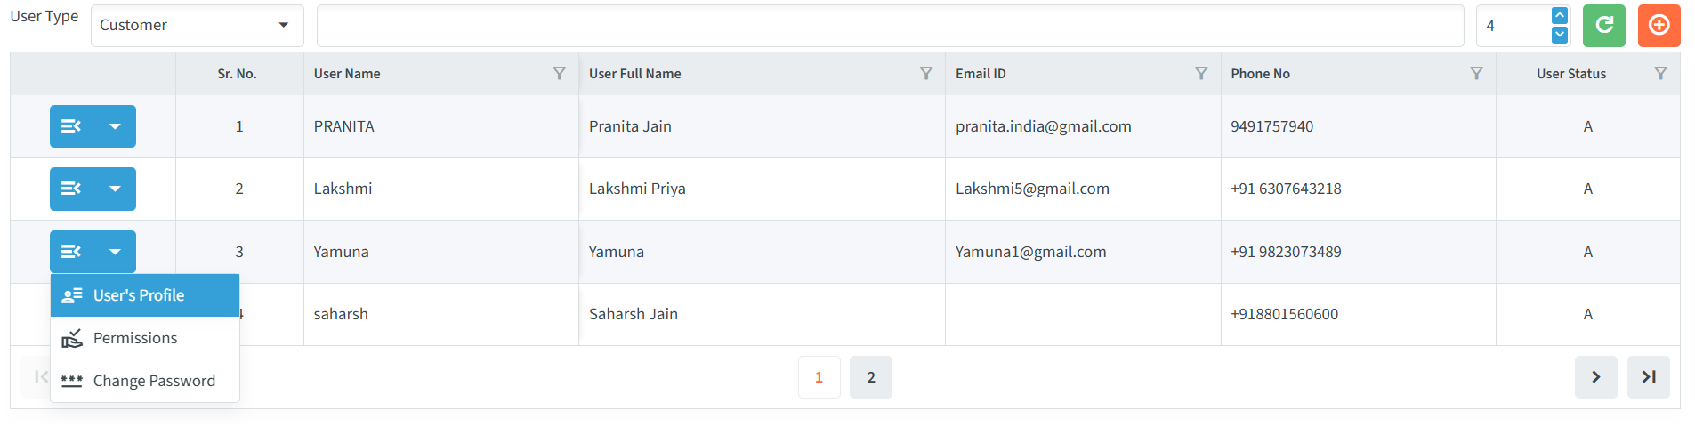Select User's Profile menu item

click(x=145, y=295)
